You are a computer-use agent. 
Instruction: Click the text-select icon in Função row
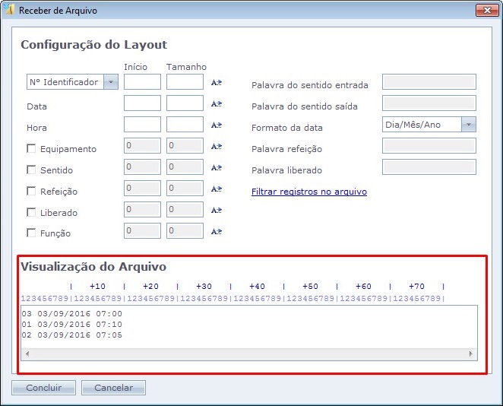coord(216,232)
